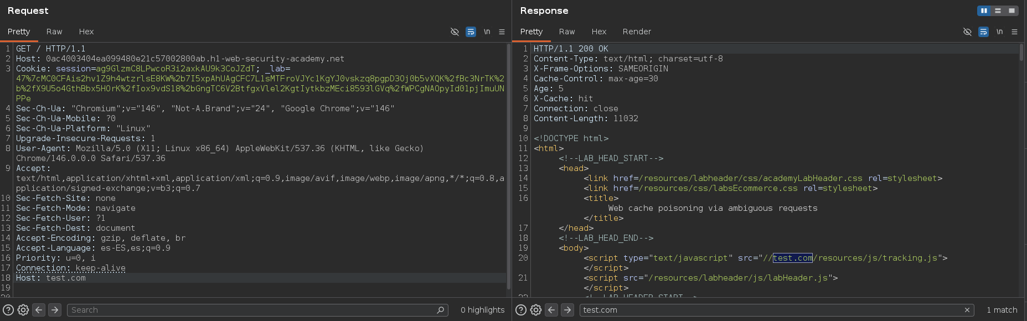Open the Request panel options menu

[x=502, y=32]
